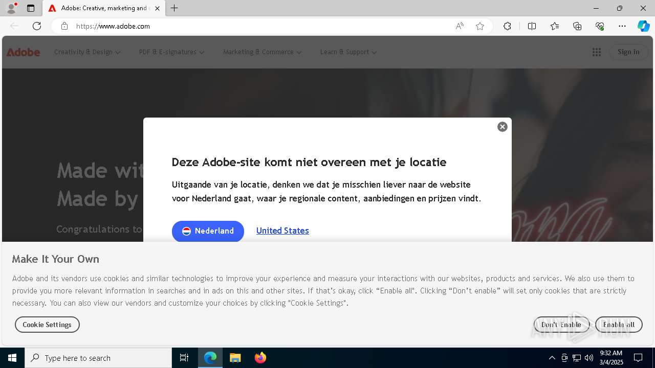Click Enable all cookies button
Screen dimensions: 655x368
pos(619,325)
